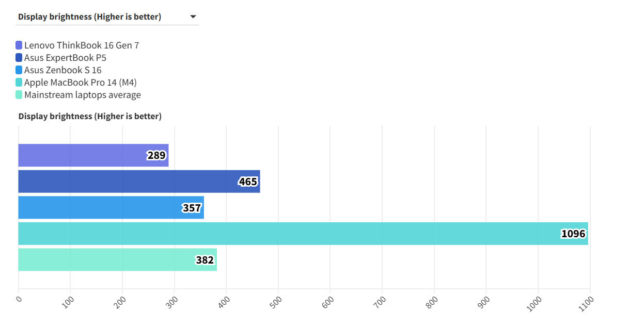
Task: Toggle Asus ExpertBook P5 legend swatch
Action: click(19, 58)
